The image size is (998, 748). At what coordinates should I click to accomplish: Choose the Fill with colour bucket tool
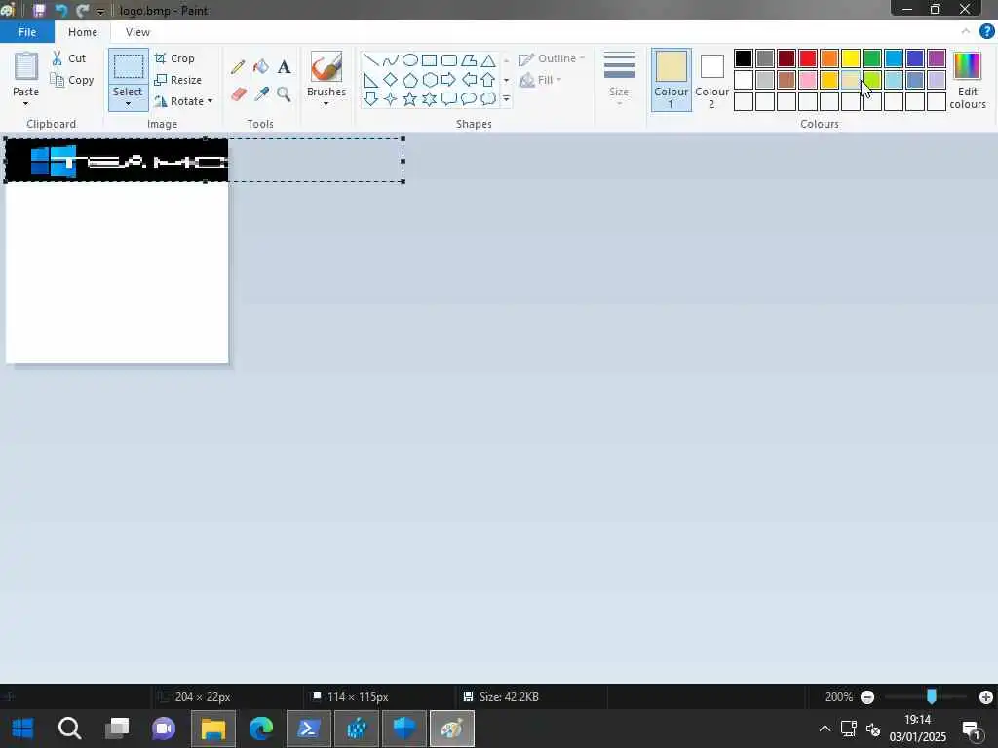coord(261,67)
